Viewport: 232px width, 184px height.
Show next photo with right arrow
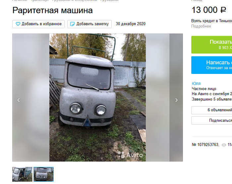pyautogui.click(x=176, y=100)
